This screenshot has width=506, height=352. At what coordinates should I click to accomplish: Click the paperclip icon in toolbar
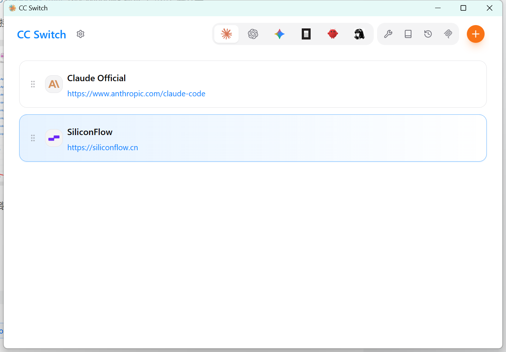click(x=448, y=34)
